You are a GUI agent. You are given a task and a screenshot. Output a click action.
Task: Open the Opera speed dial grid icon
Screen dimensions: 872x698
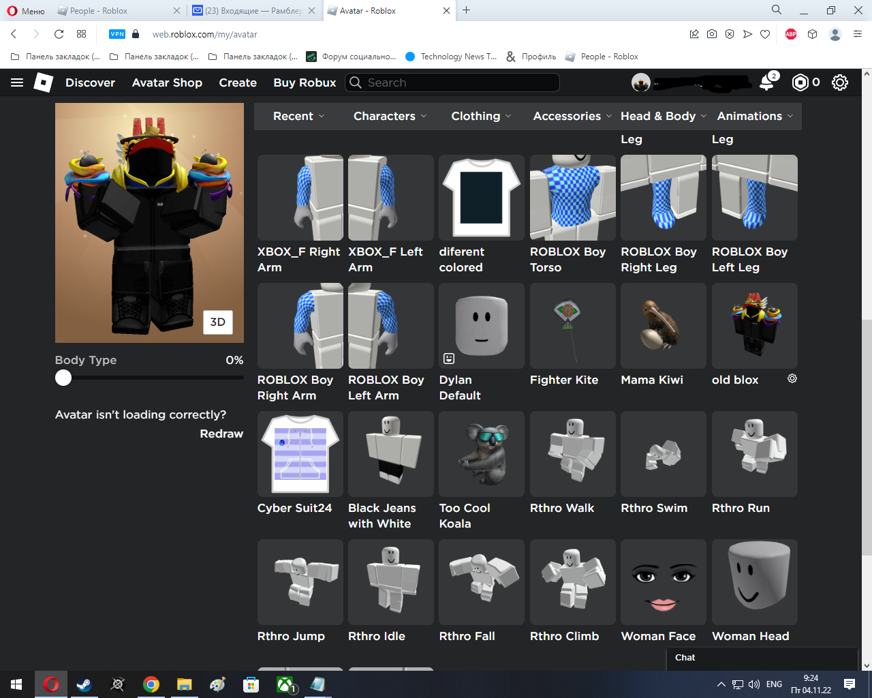[82, 34]
